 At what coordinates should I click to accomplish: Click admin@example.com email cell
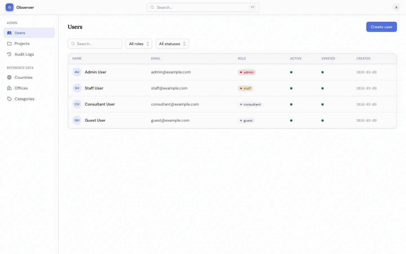[171, 72]
